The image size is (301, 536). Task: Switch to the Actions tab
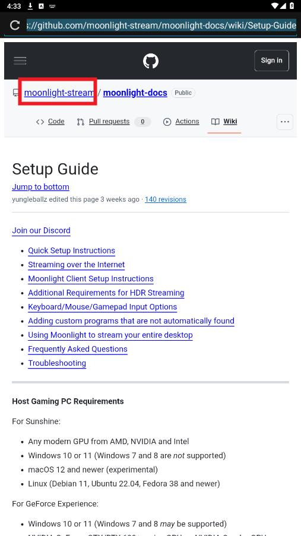[187, 121]
